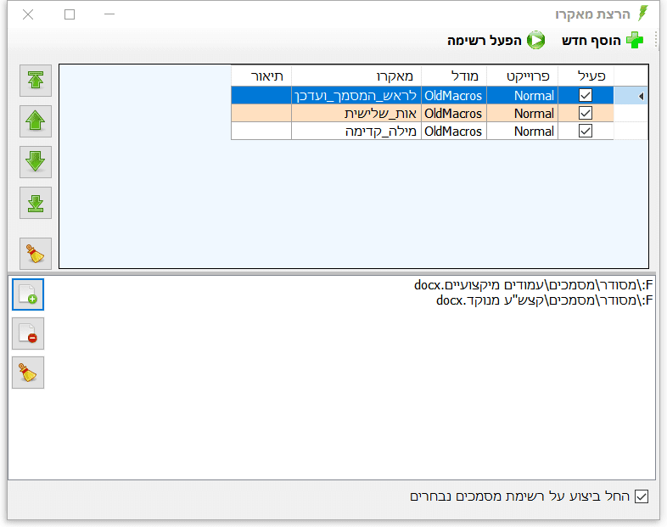Viewport: 667px width, 527px height.
Task: Uncheck פעיל for לראש_המסמך_ועדכן row
Action: pyautogui.click(x=586, y=95)
